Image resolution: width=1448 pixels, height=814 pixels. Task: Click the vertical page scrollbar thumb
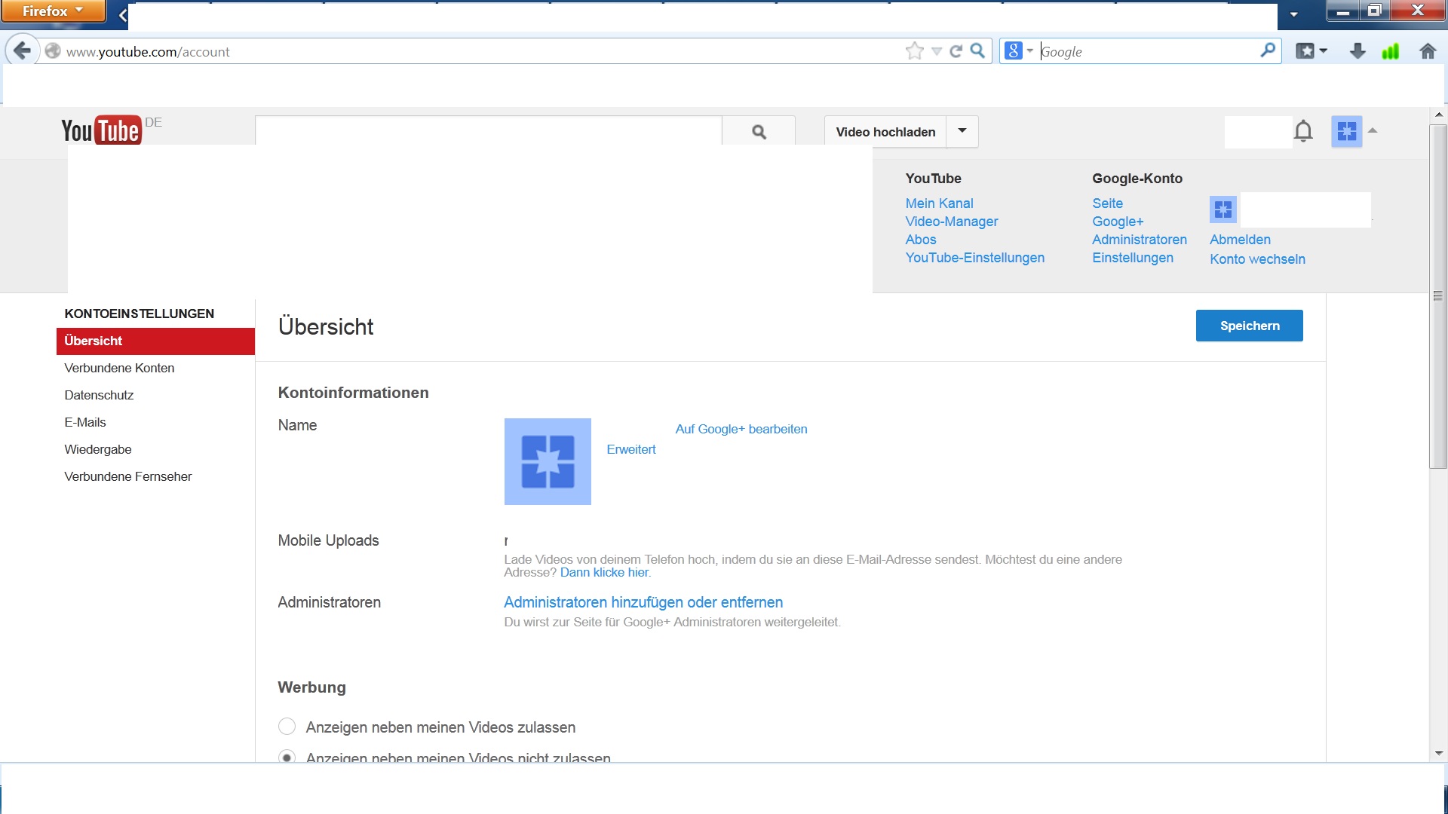tap(1438, 295)
